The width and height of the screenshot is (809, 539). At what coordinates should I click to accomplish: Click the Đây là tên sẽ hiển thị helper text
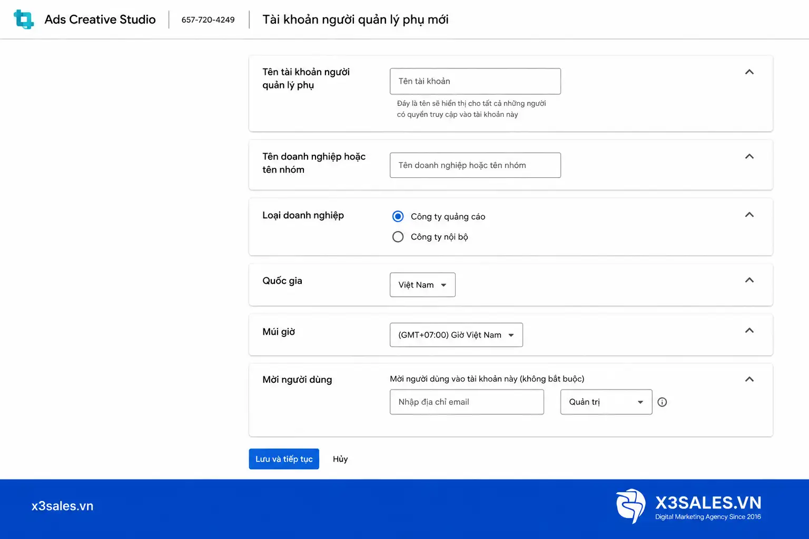pyautogui.click(x=471, y=109)
